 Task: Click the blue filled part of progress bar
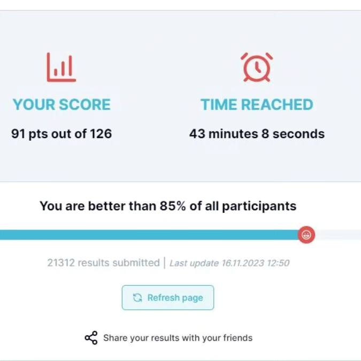coord(150,234)
